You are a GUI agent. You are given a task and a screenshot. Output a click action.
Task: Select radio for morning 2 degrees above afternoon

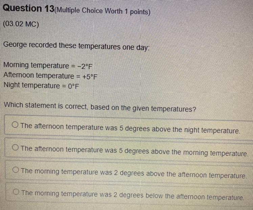pyautogui.click(x=16, y=170)
